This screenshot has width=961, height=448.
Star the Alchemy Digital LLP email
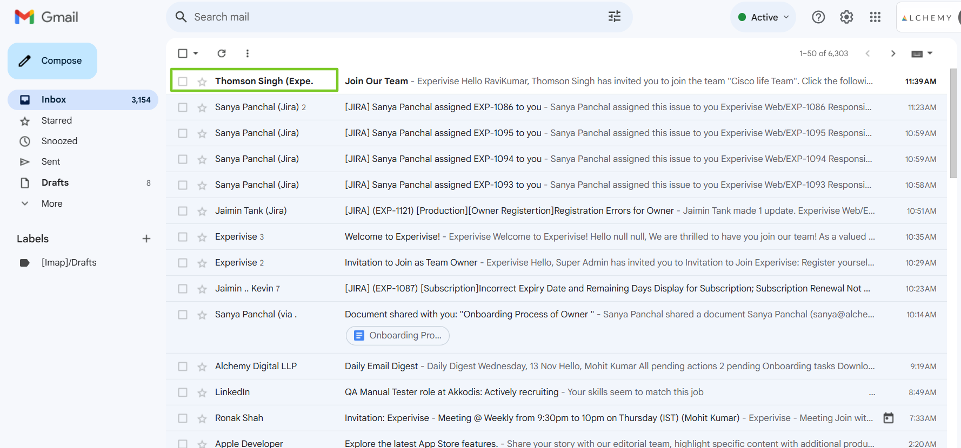point(202,366)
